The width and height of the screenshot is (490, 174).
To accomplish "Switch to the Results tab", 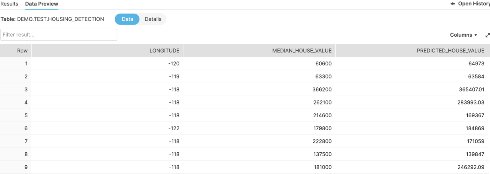I will [9, 4].
